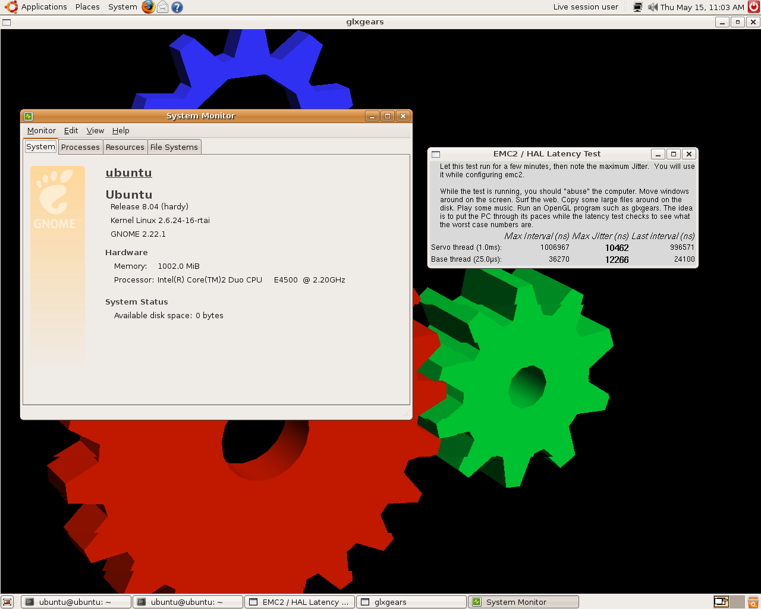Open the System menu in top panel
This screenshot has height=609, width=761.
pyautogui.click(x=122, y=7)
